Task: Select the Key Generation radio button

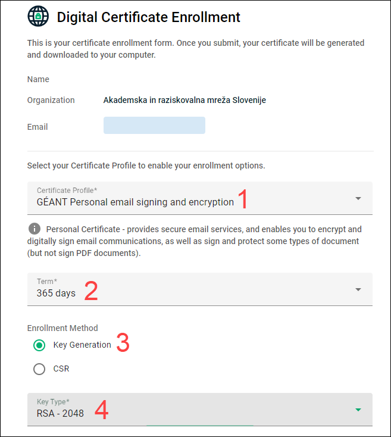Action: coord(39,345)
